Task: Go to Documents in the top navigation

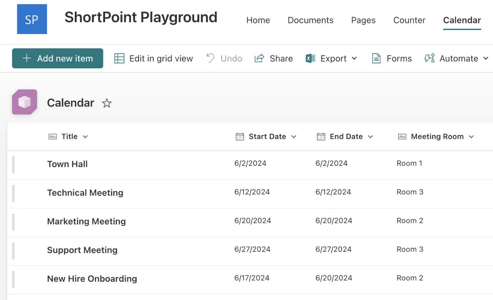Action: pos(311,20)
